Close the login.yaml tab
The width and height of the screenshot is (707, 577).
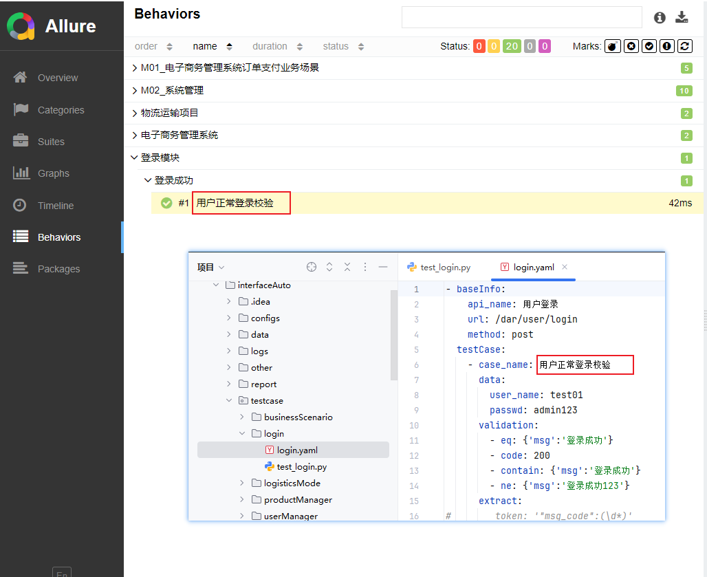pyautogui.click(x=565, y=267)
